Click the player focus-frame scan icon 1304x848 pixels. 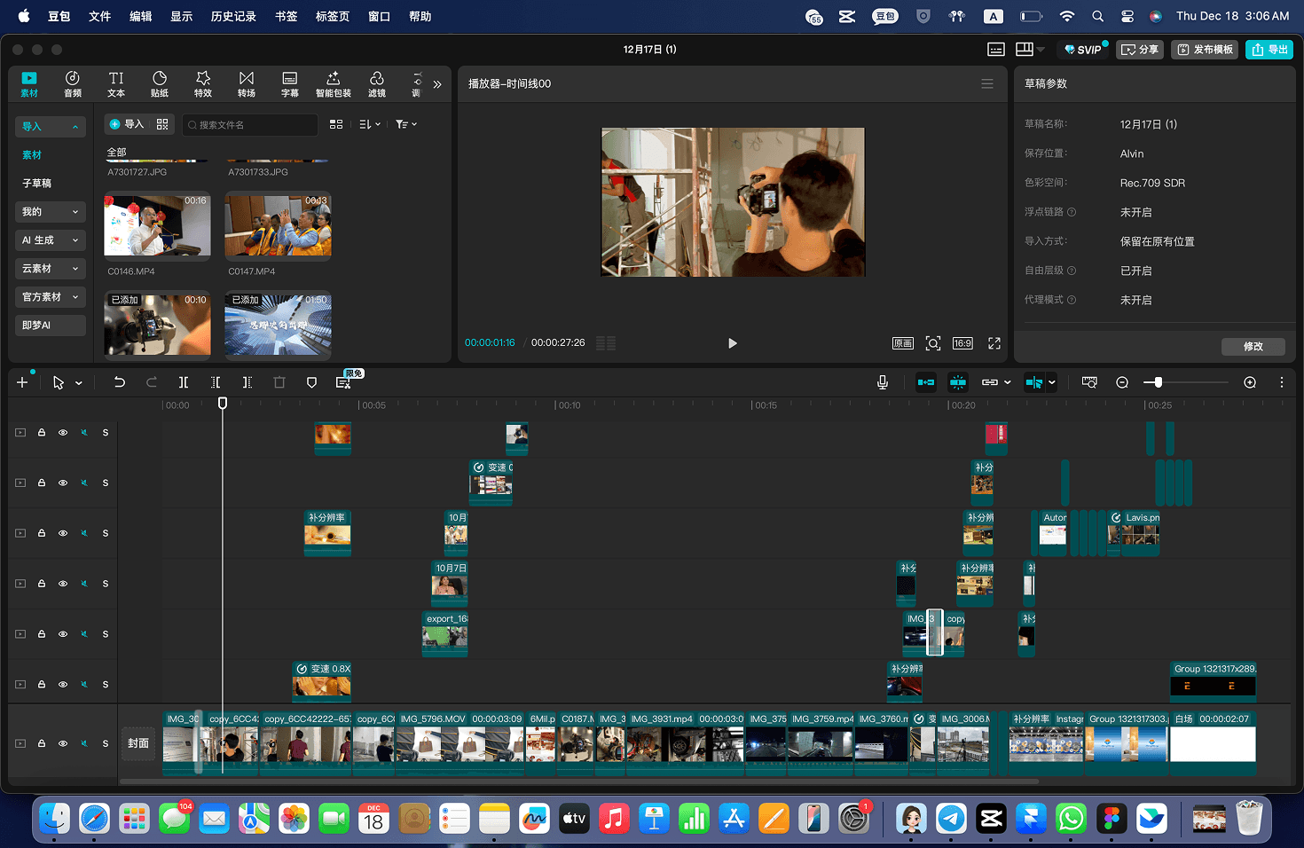[x=933, y=343]
